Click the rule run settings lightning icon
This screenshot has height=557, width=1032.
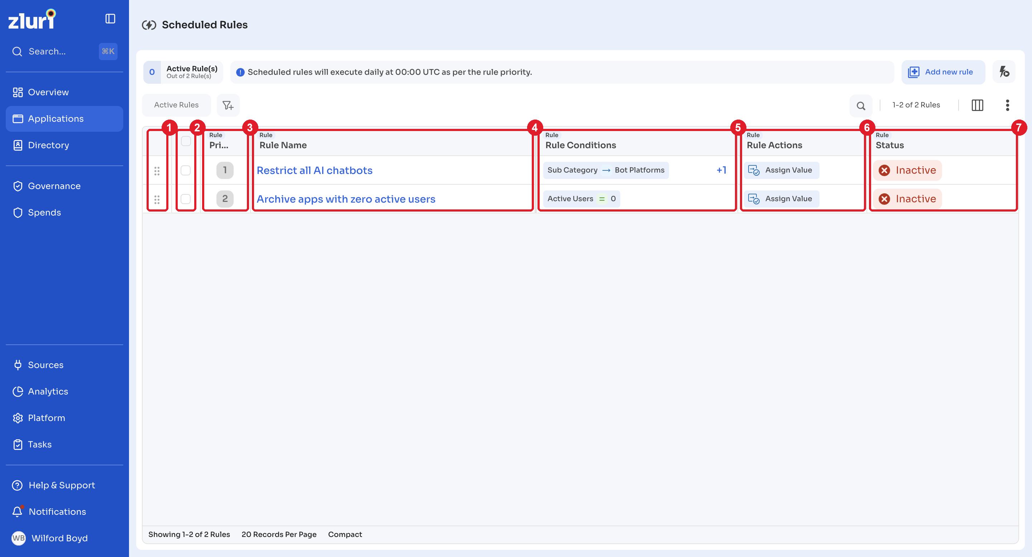[x=1004, y=72]
